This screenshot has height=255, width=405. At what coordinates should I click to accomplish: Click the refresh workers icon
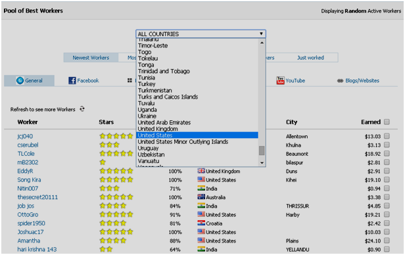tap(82, 109)
